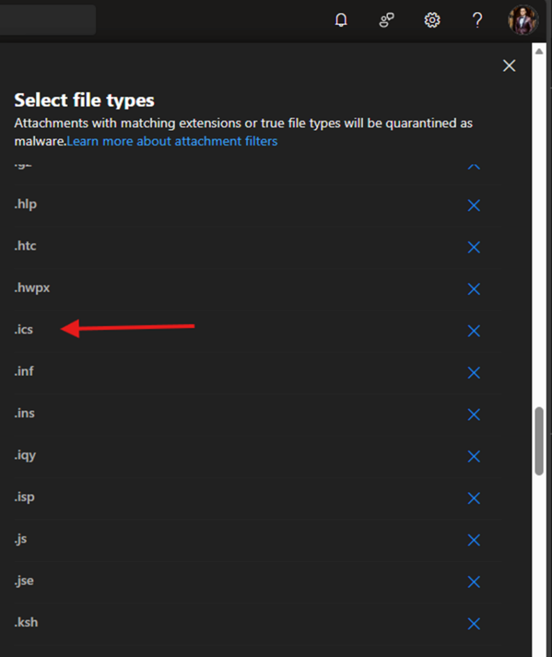552x657 pixels.
Task: Remove the .hlp file type
Action: [x=474, y=205]
